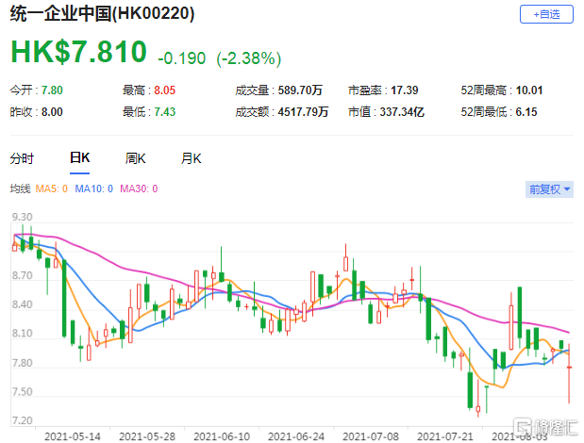This screenshot has height=443, width=584.
Task: Click 成交量 value 589.70万
Action: click(x=300, y=90)
